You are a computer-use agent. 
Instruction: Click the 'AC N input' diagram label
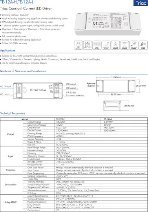click(5, 86)
